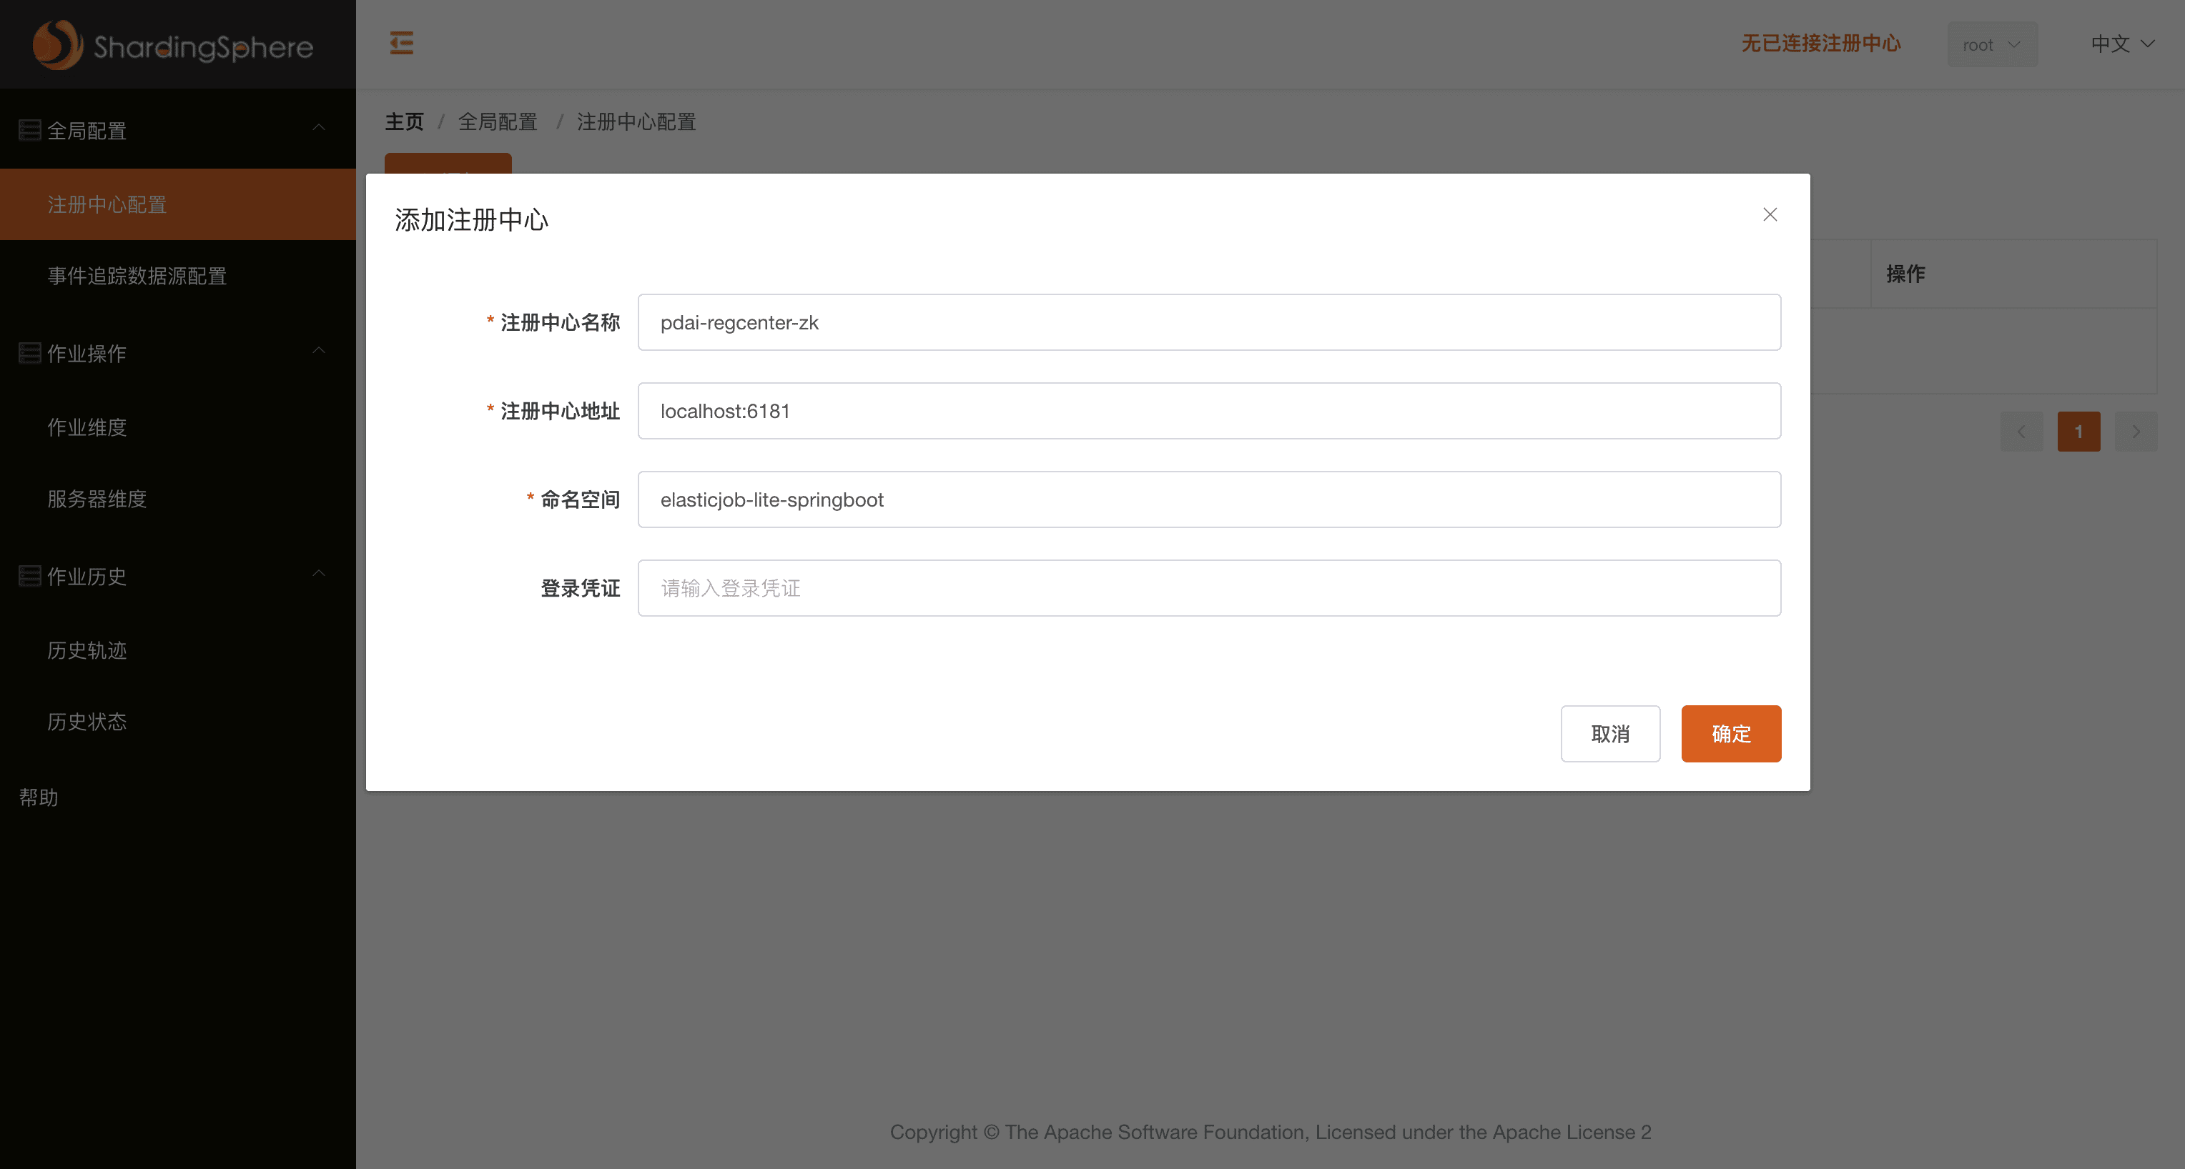Collapse the 全局配置 section chevron

[x=319, y=128]
